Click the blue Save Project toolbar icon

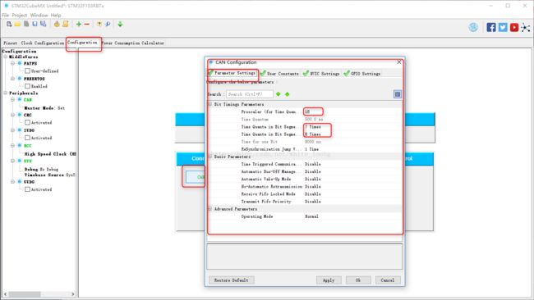[35, 24]
